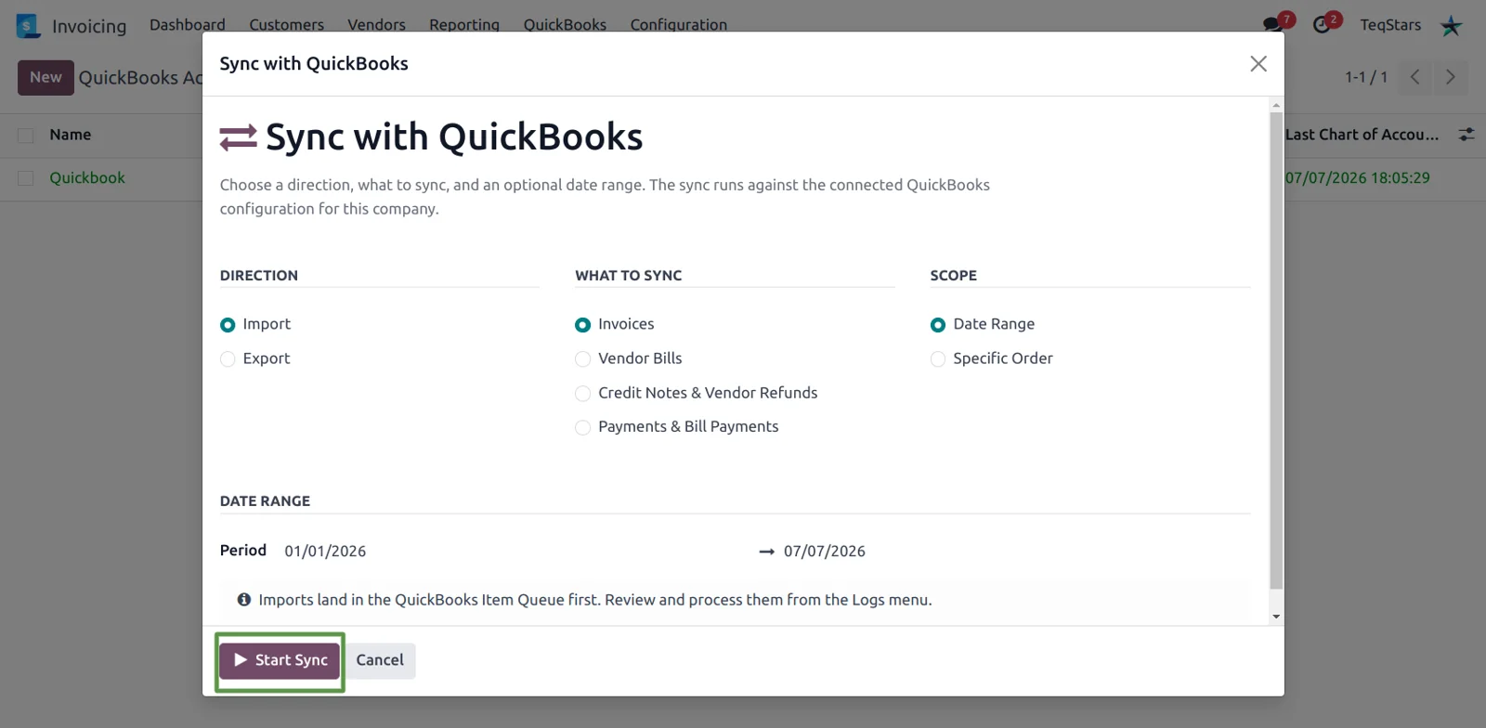This screenshot has height=728, width=1486.
Task: Tick the Quickbook row checkbox
Action: click(x=26, y=178)
